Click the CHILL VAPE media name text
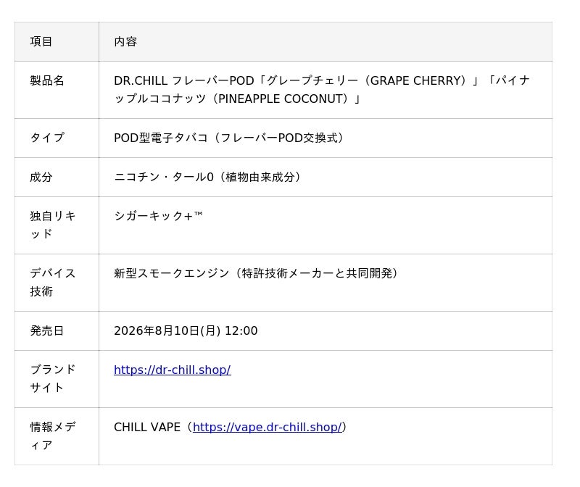Screen dimensions: 580x487 coord(147,427)
